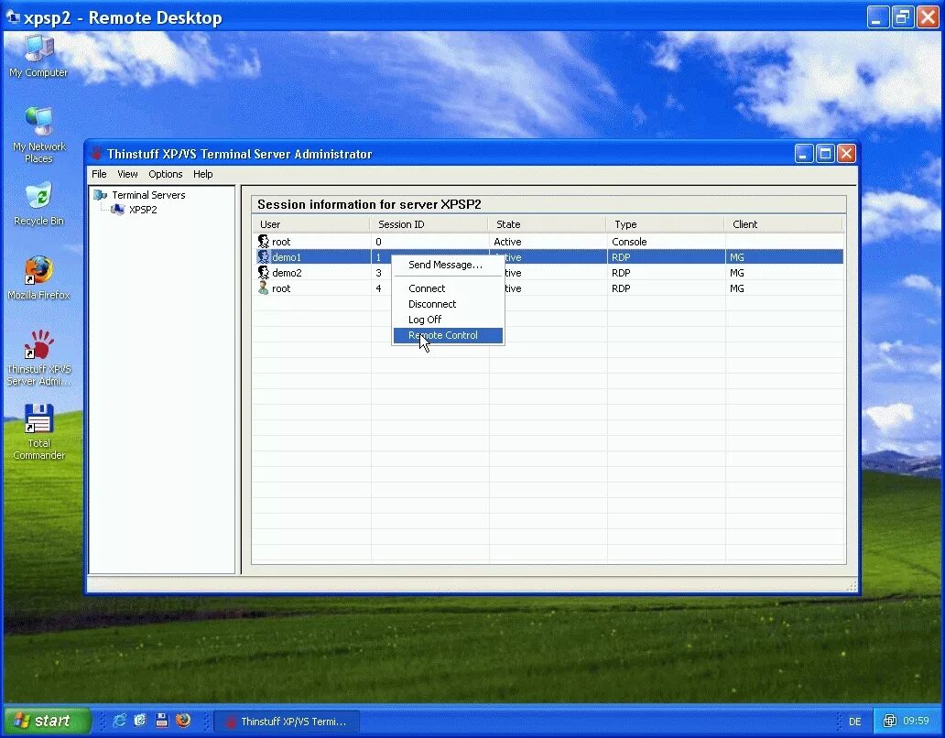Select Mozilla Firefox desktop shortcut
The image size is (945, 738).
[38, 277]
